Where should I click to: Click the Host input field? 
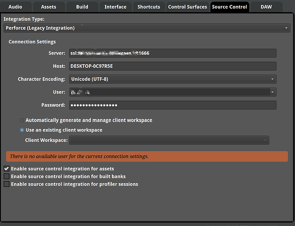[172, 66]
